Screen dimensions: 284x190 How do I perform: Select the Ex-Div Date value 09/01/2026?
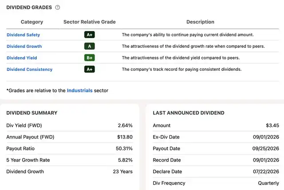pos(266,137)
